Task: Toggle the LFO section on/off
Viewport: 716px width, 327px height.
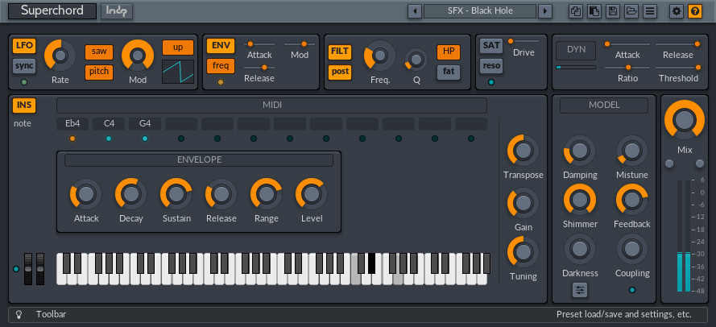Action: tap(24, 45)
